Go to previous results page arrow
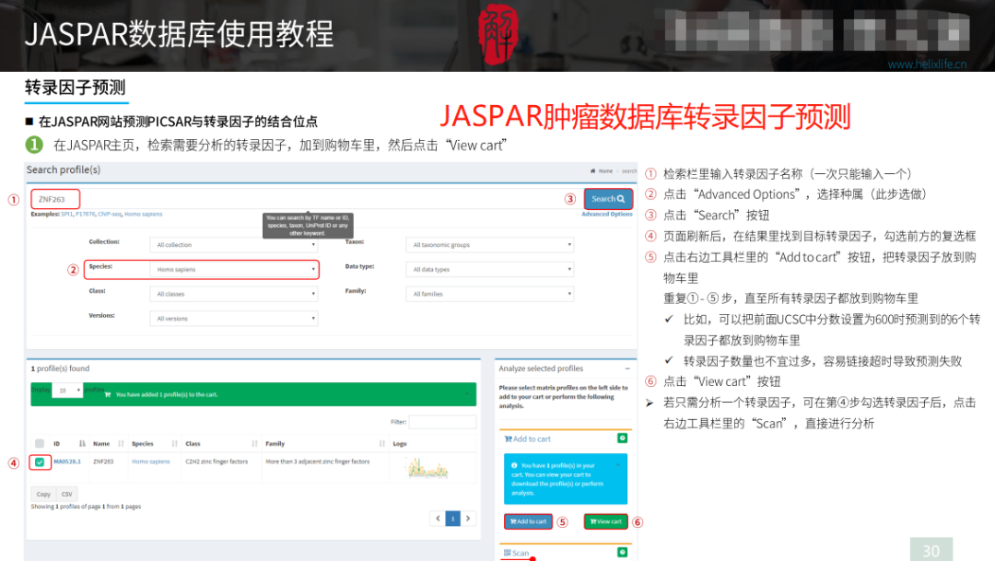The image size is (995, 561). point(438,519)
